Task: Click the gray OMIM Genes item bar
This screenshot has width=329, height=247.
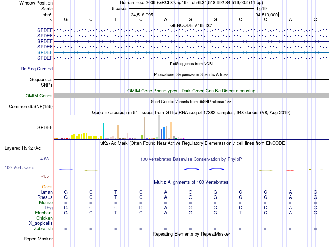Action: point(191,96)
